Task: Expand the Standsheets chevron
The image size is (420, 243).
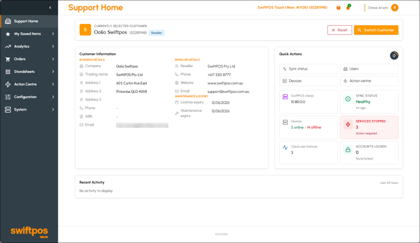Action: pos(53,72)
